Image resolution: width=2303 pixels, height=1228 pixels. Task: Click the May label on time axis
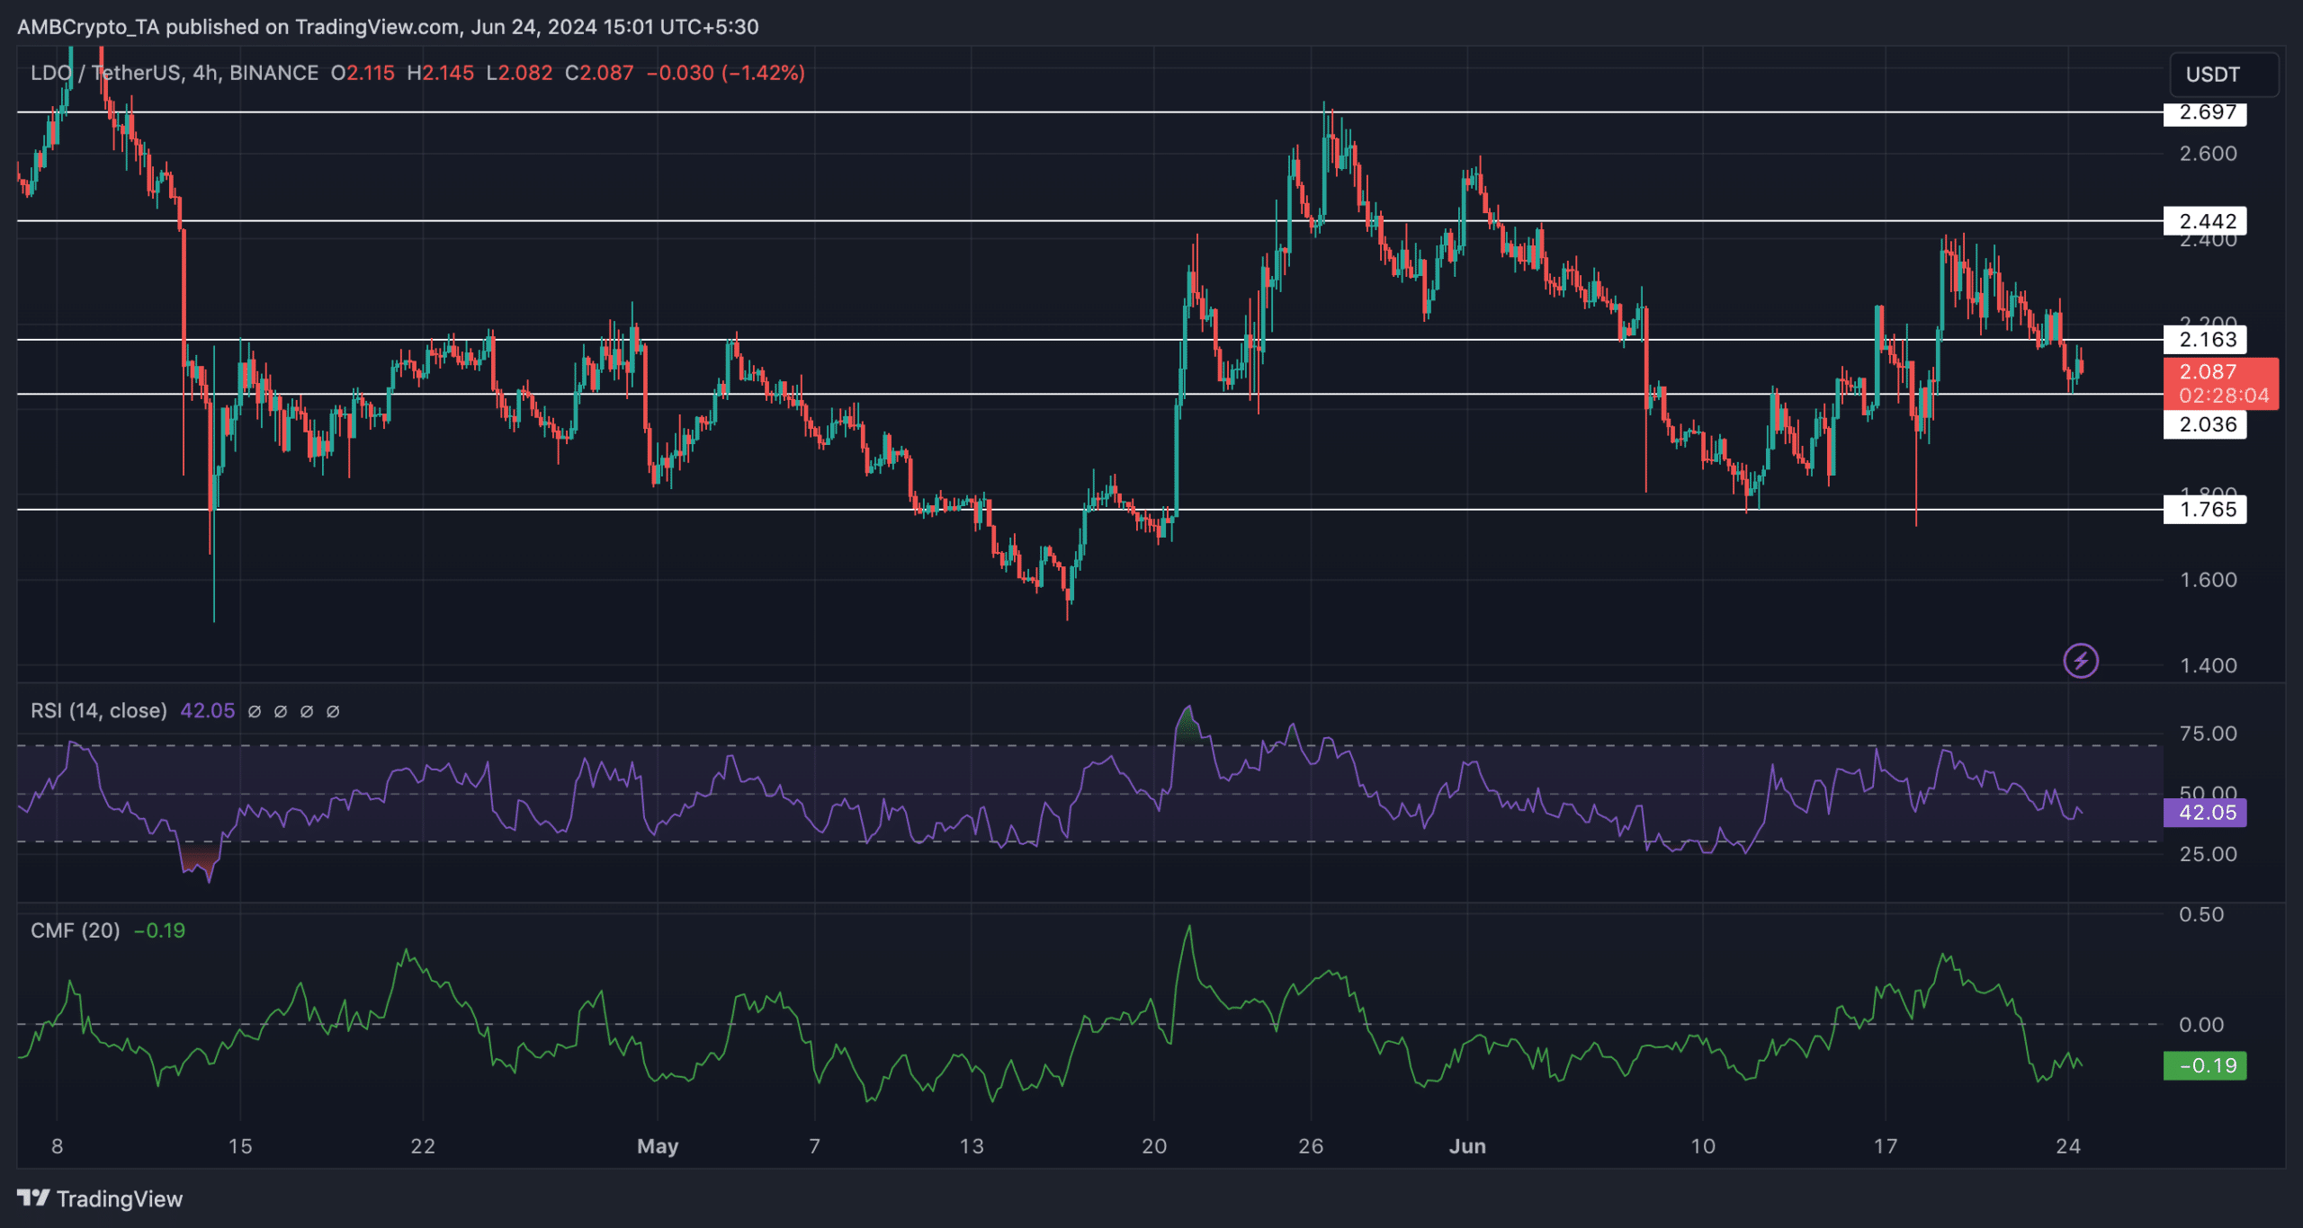coord(658,1146)
